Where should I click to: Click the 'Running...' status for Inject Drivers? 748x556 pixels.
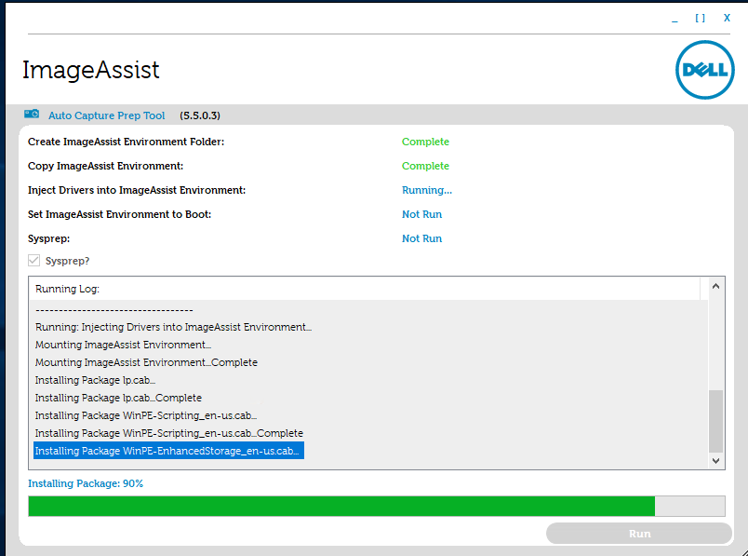[x=426, y=190]
